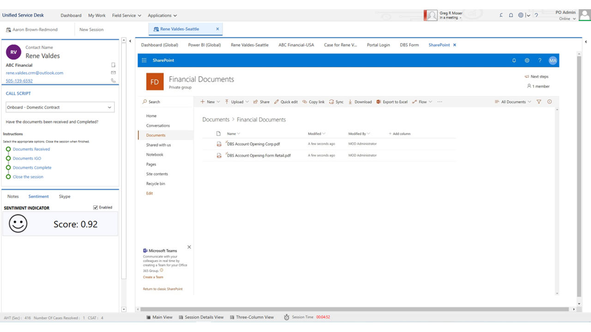Toggle the sentiment Enabled checkbox

coord(96,207)
